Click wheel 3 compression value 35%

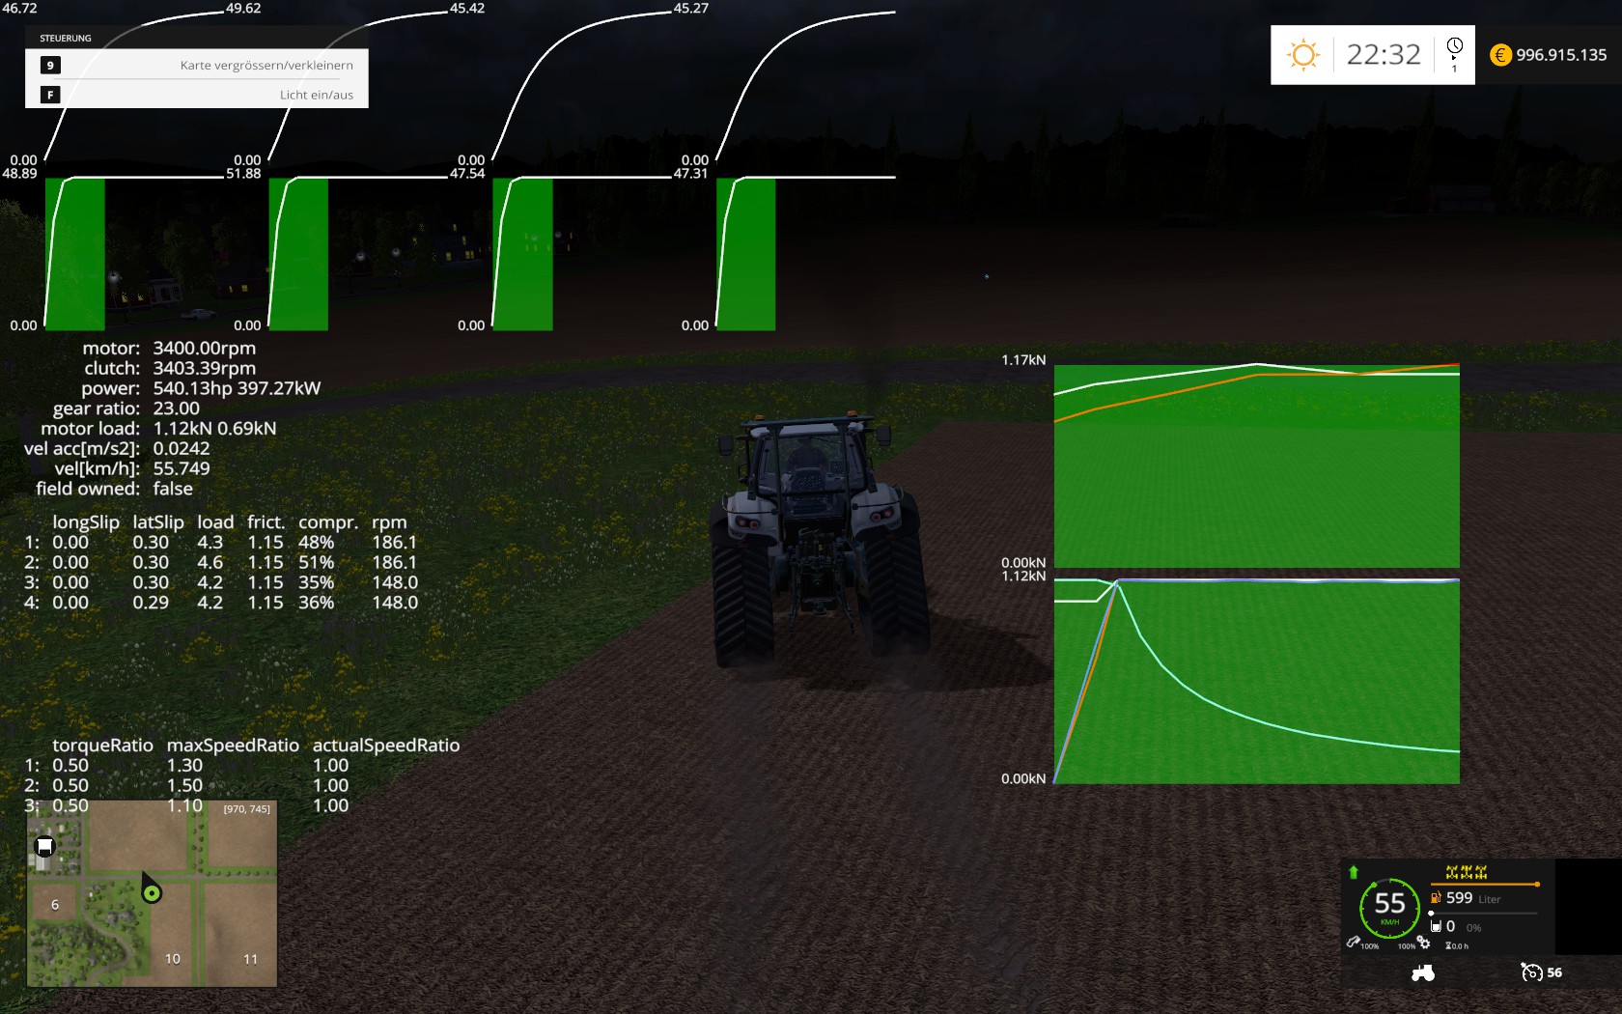316,582
